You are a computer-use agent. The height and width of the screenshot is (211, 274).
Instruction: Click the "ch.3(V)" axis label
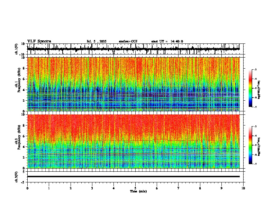(17, 177)
